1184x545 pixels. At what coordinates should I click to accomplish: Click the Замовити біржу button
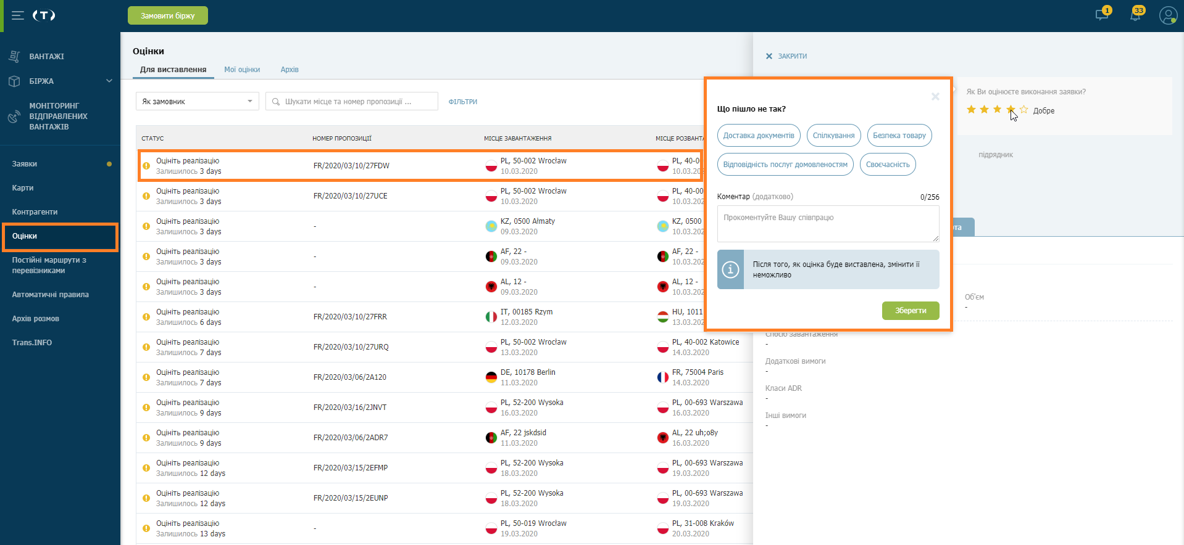168,15
